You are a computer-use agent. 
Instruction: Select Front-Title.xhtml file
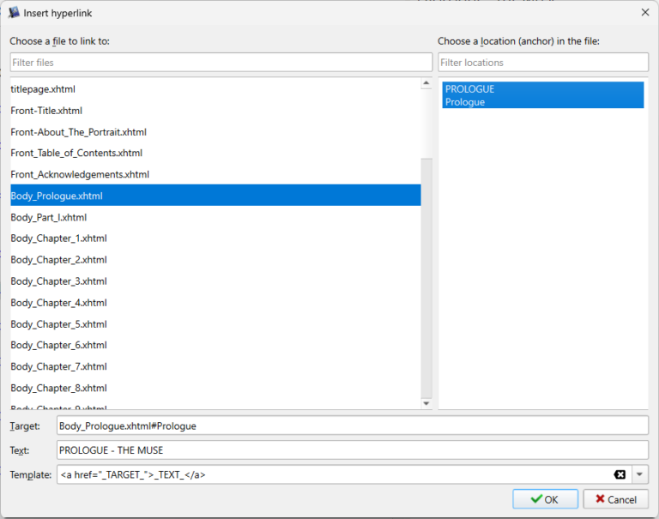[46, 111]
